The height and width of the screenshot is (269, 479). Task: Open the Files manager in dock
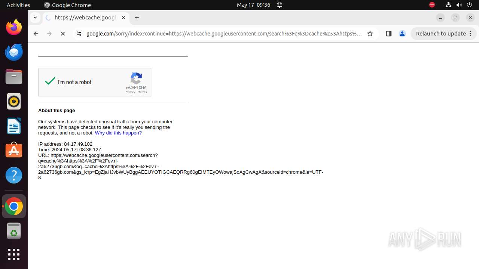14,77
